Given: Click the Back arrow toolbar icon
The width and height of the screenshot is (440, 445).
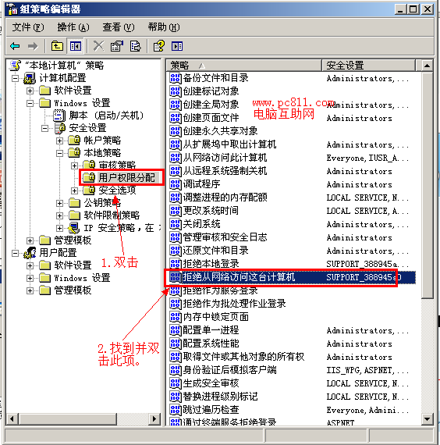Looking at the screenshot, I should point(15,46).
